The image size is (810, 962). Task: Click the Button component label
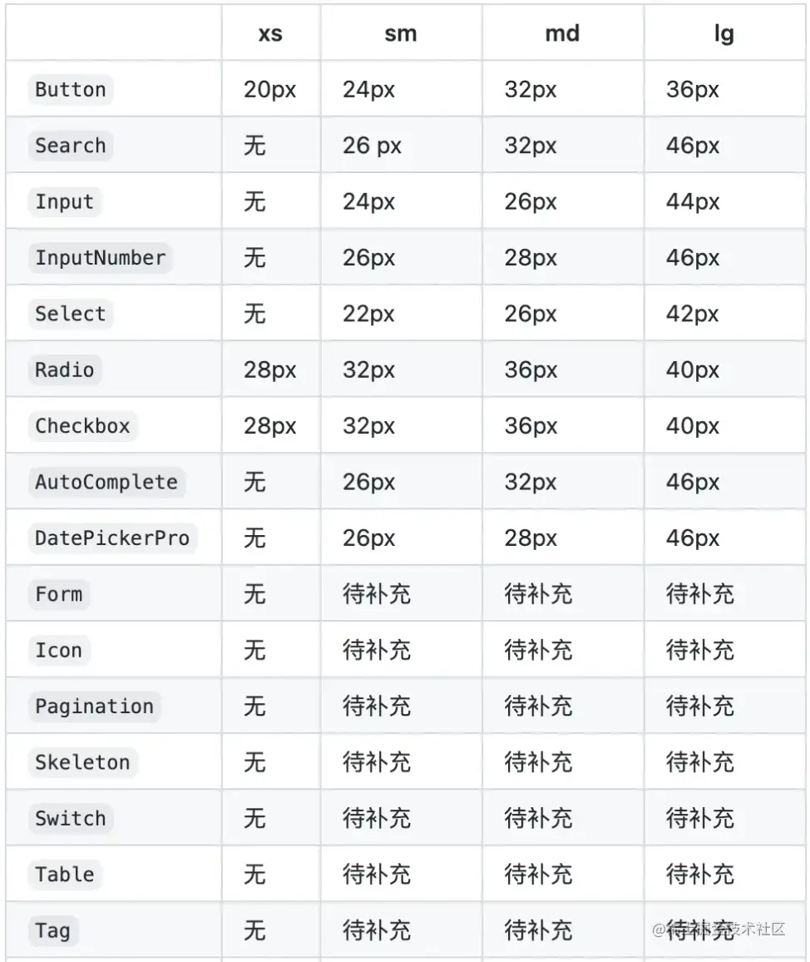click(x=71, y=90)
